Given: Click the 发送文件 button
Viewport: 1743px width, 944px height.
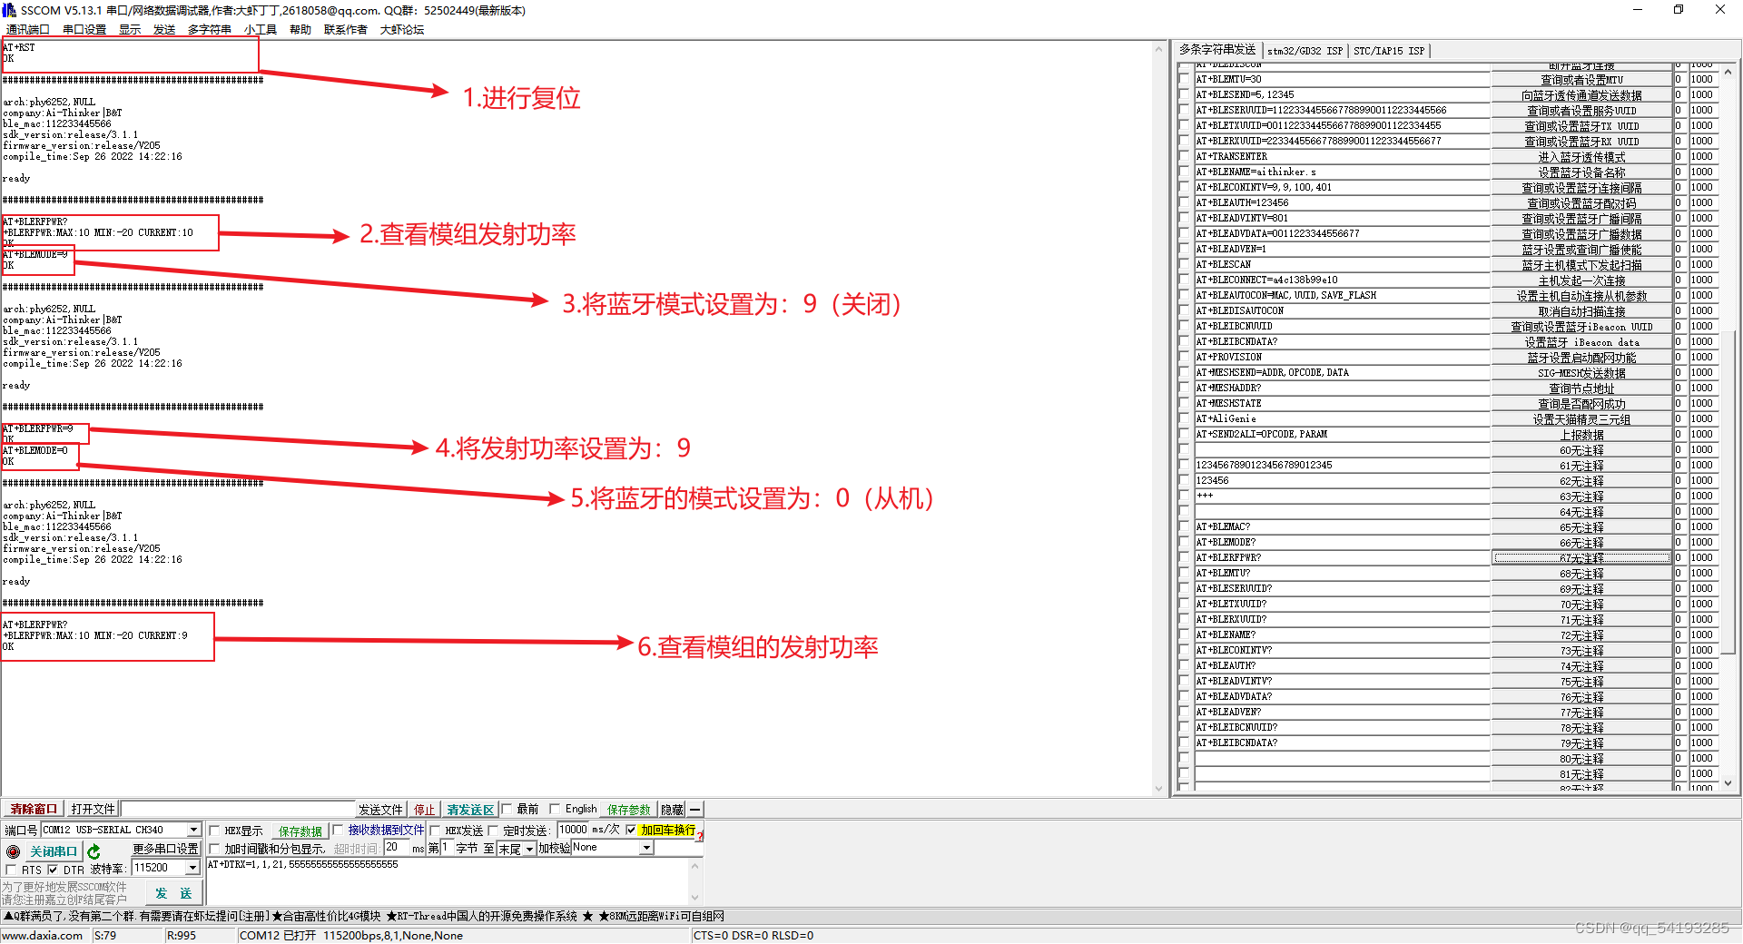Looking at the screenshot, I should (380, 810).
